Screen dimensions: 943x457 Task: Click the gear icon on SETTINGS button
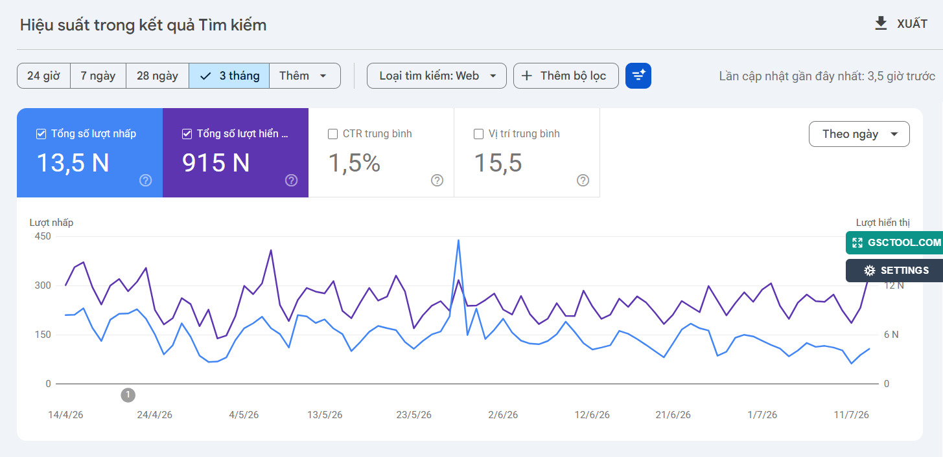pyautogui.click(x=870, y=271)
